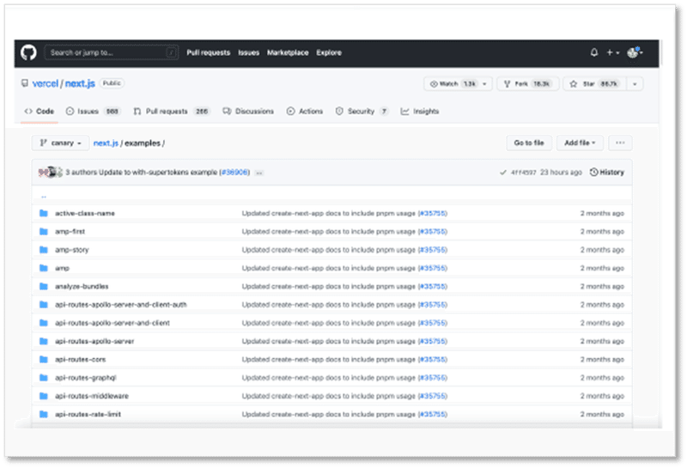The image size is (687, 468).
Task: Focus the Search or jump to field
Action: 112,52
